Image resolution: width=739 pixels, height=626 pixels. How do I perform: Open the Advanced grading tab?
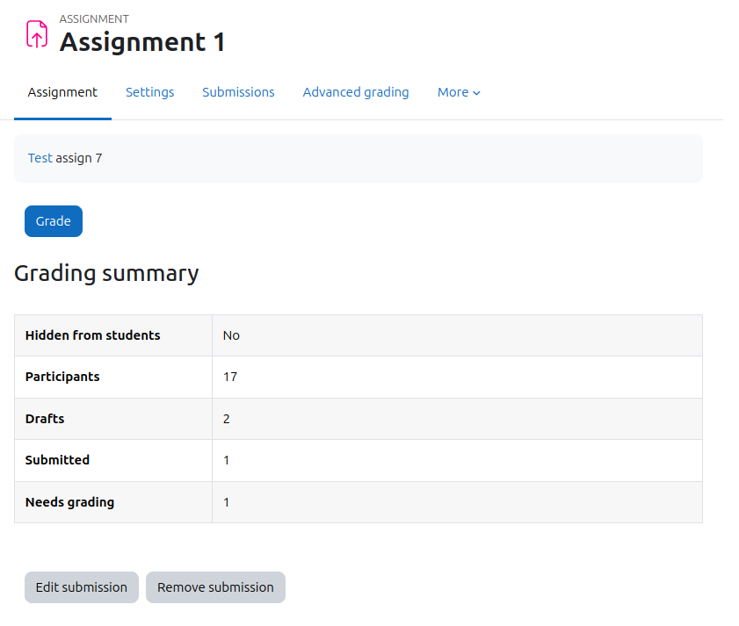(x=356, y=92)
